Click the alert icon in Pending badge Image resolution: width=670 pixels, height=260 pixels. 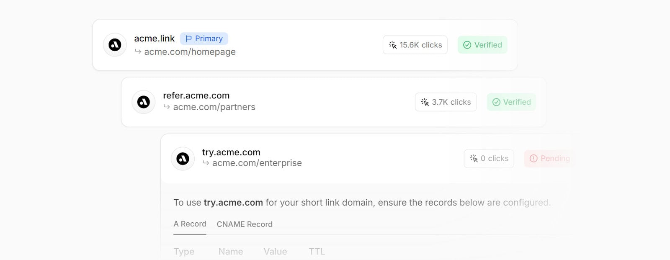click(x=533, y=158)
